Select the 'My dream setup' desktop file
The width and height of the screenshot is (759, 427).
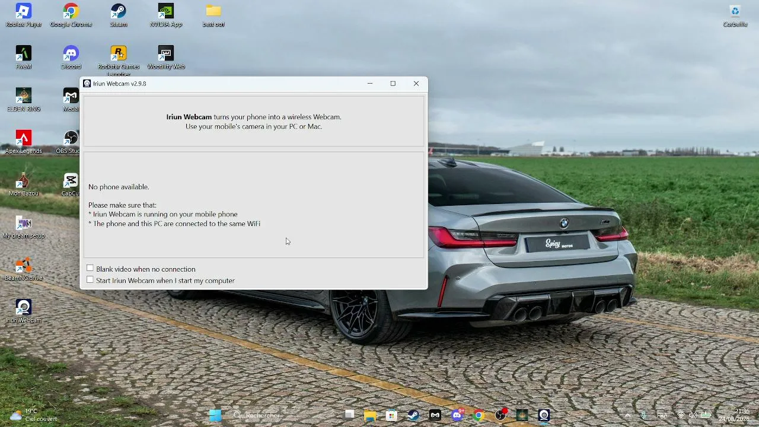[x=24, y=227]
